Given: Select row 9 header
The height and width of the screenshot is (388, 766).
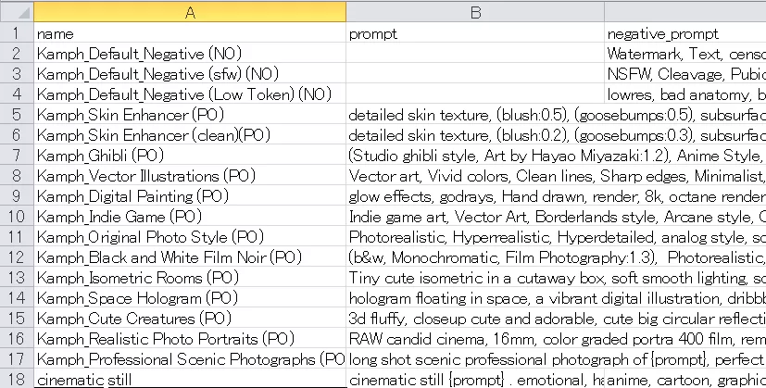Looking at the screenshot, I should coord(17,196).
